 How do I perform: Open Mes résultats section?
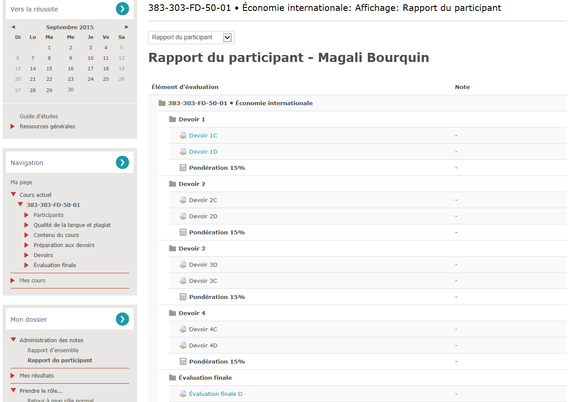(37, 375)
